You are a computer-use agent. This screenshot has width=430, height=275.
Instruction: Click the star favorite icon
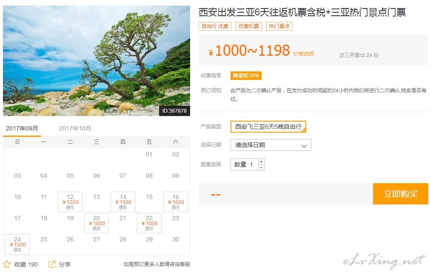[x=7, y=264]
